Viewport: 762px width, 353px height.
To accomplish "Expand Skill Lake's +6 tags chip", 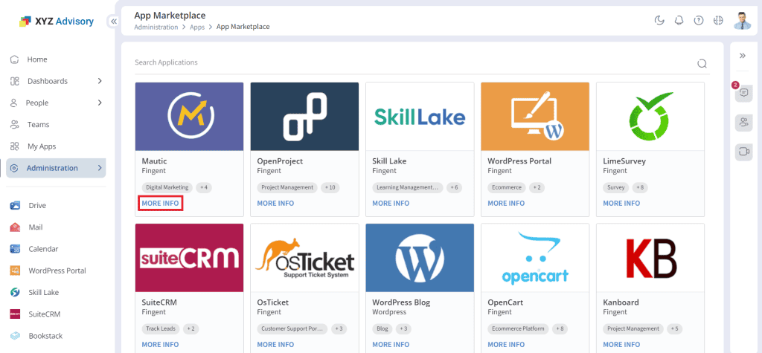I will 454,187.
